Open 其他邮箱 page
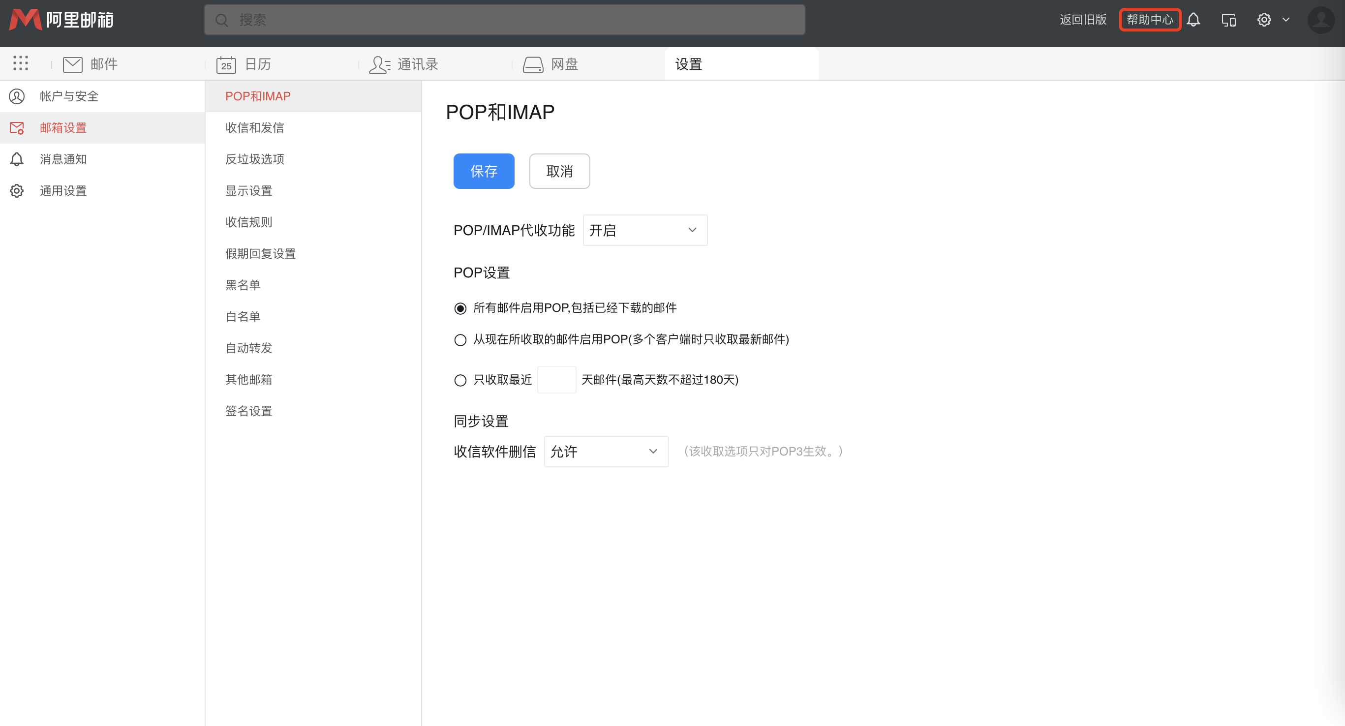This screenshot has height=726, width=1345. click(x=313, y=379)
